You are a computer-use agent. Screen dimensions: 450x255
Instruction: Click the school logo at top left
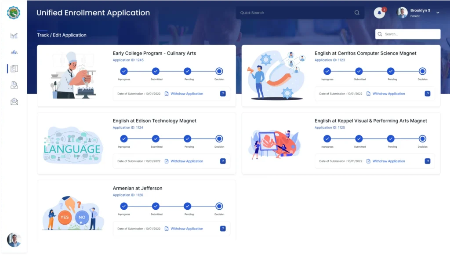[x=14, y=13]
